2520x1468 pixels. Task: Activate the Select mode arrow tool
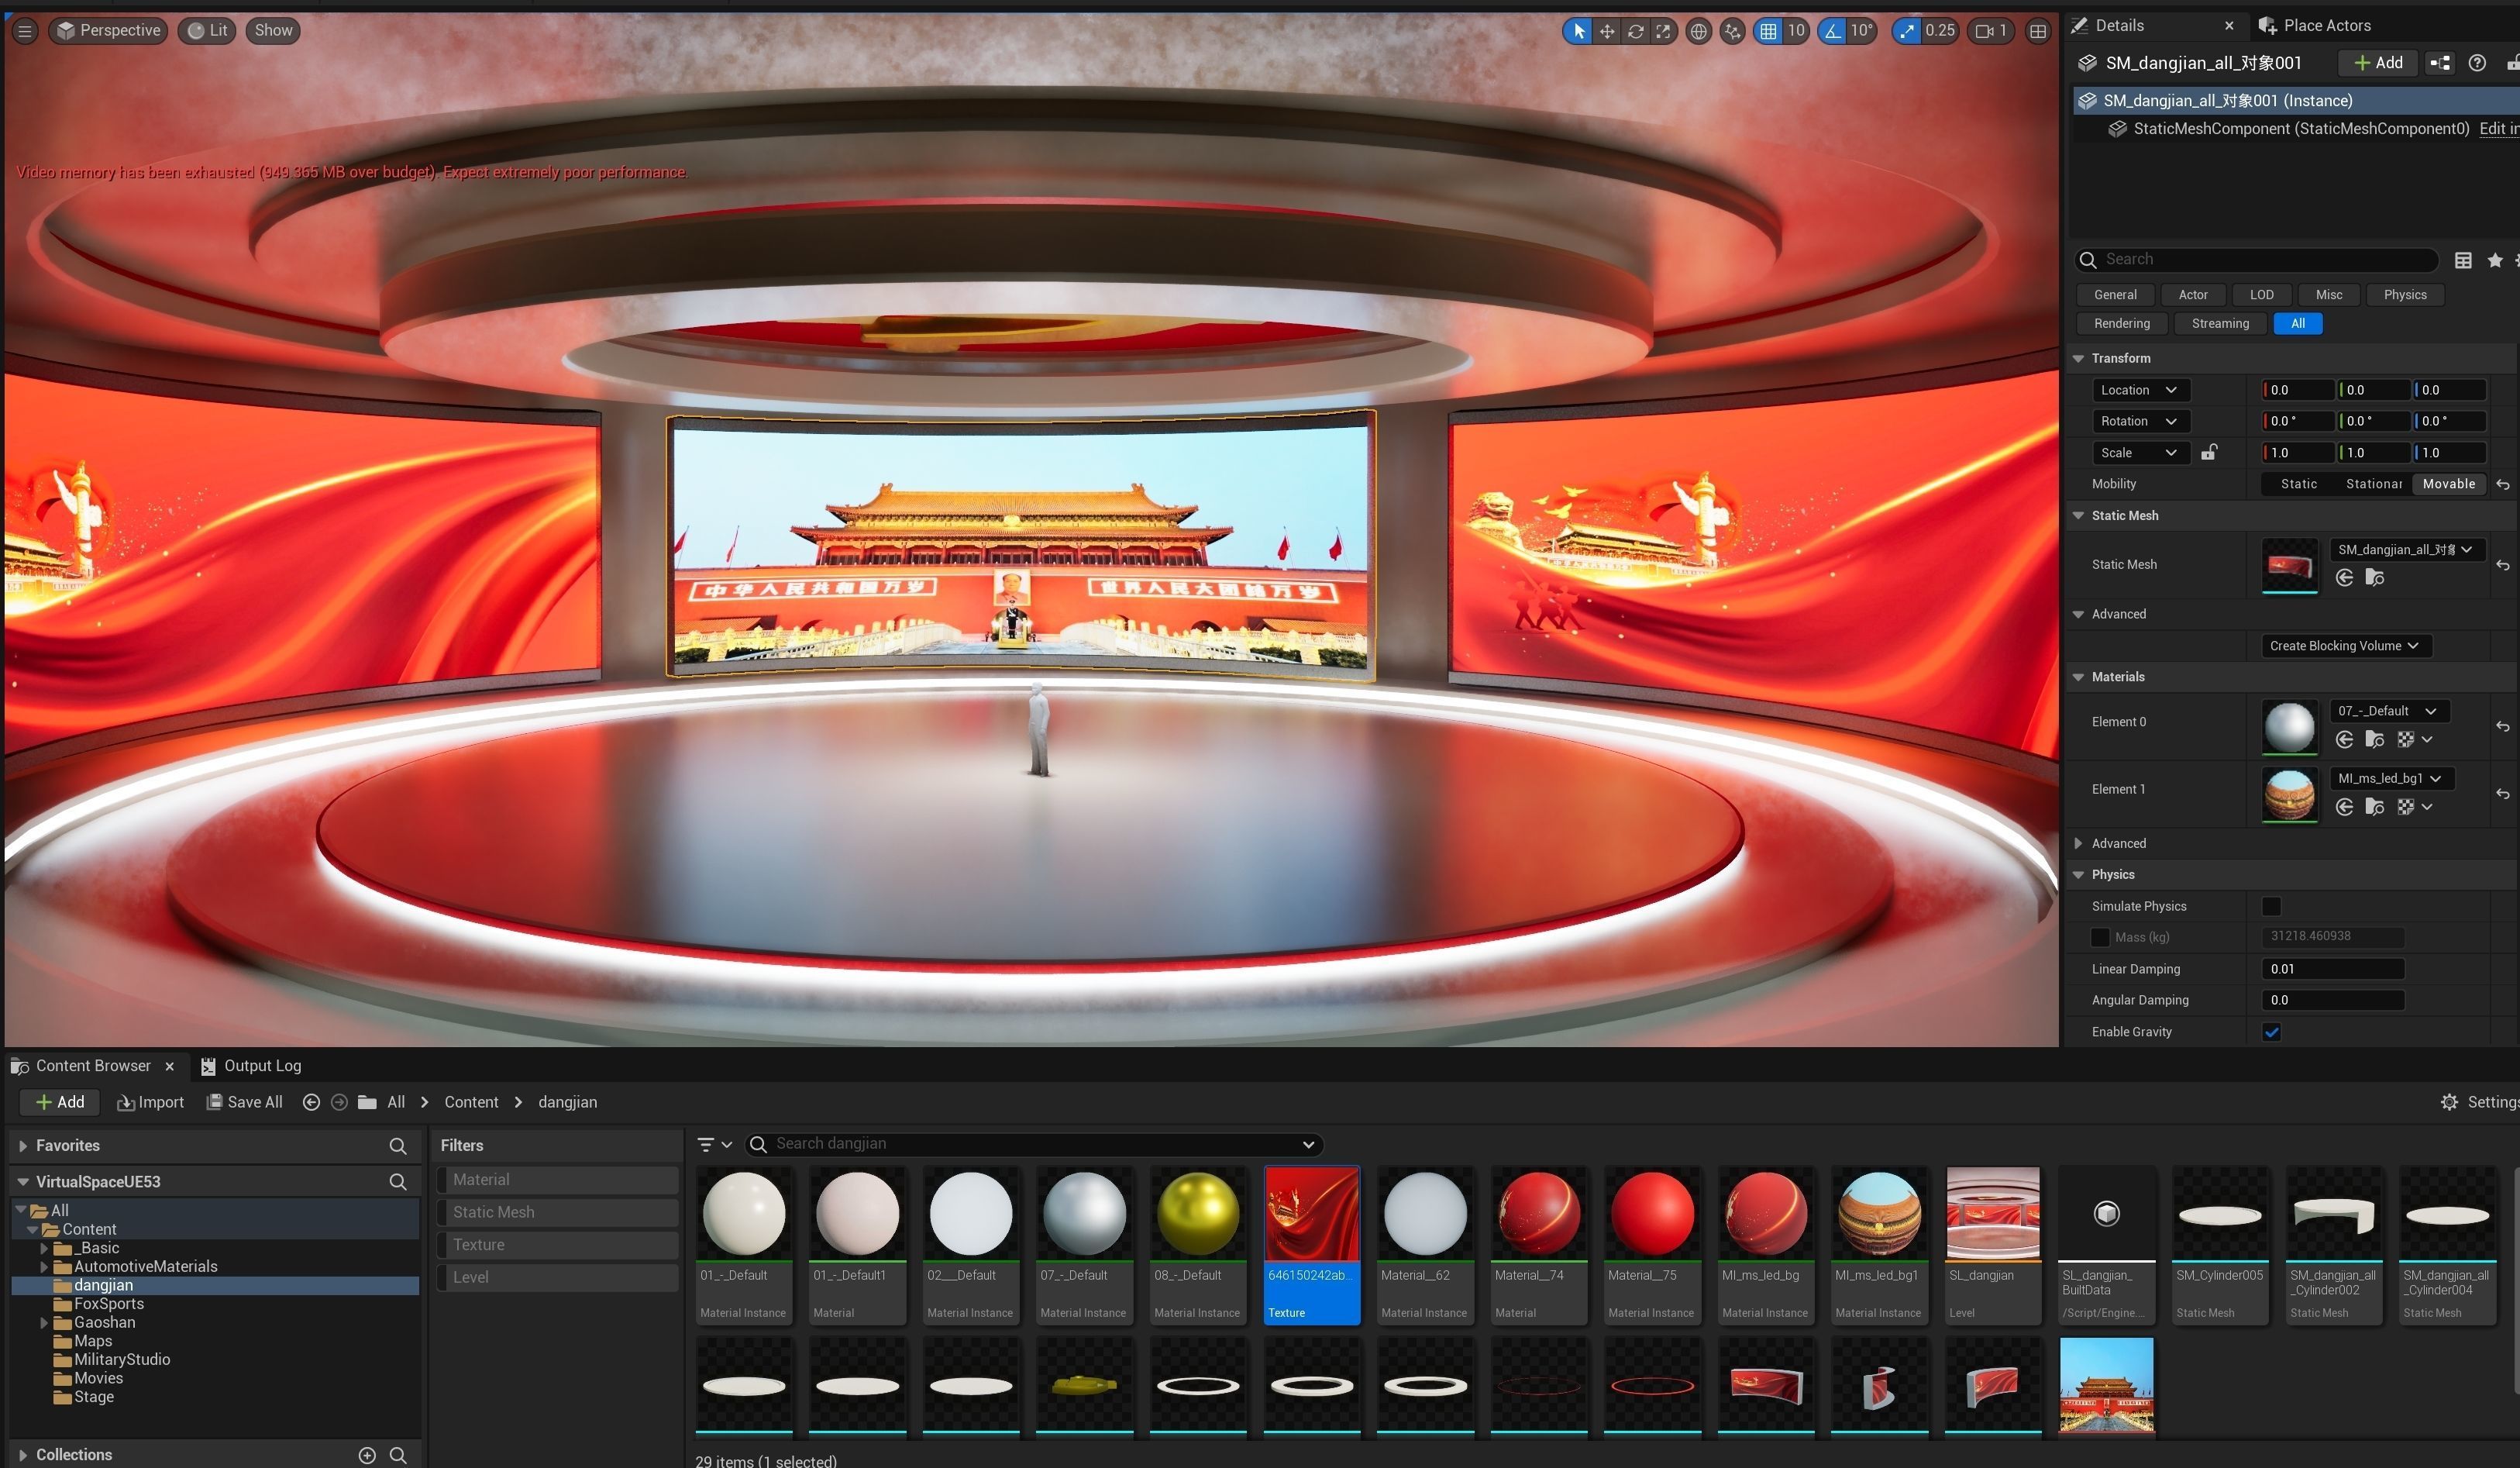point(1578,31)
